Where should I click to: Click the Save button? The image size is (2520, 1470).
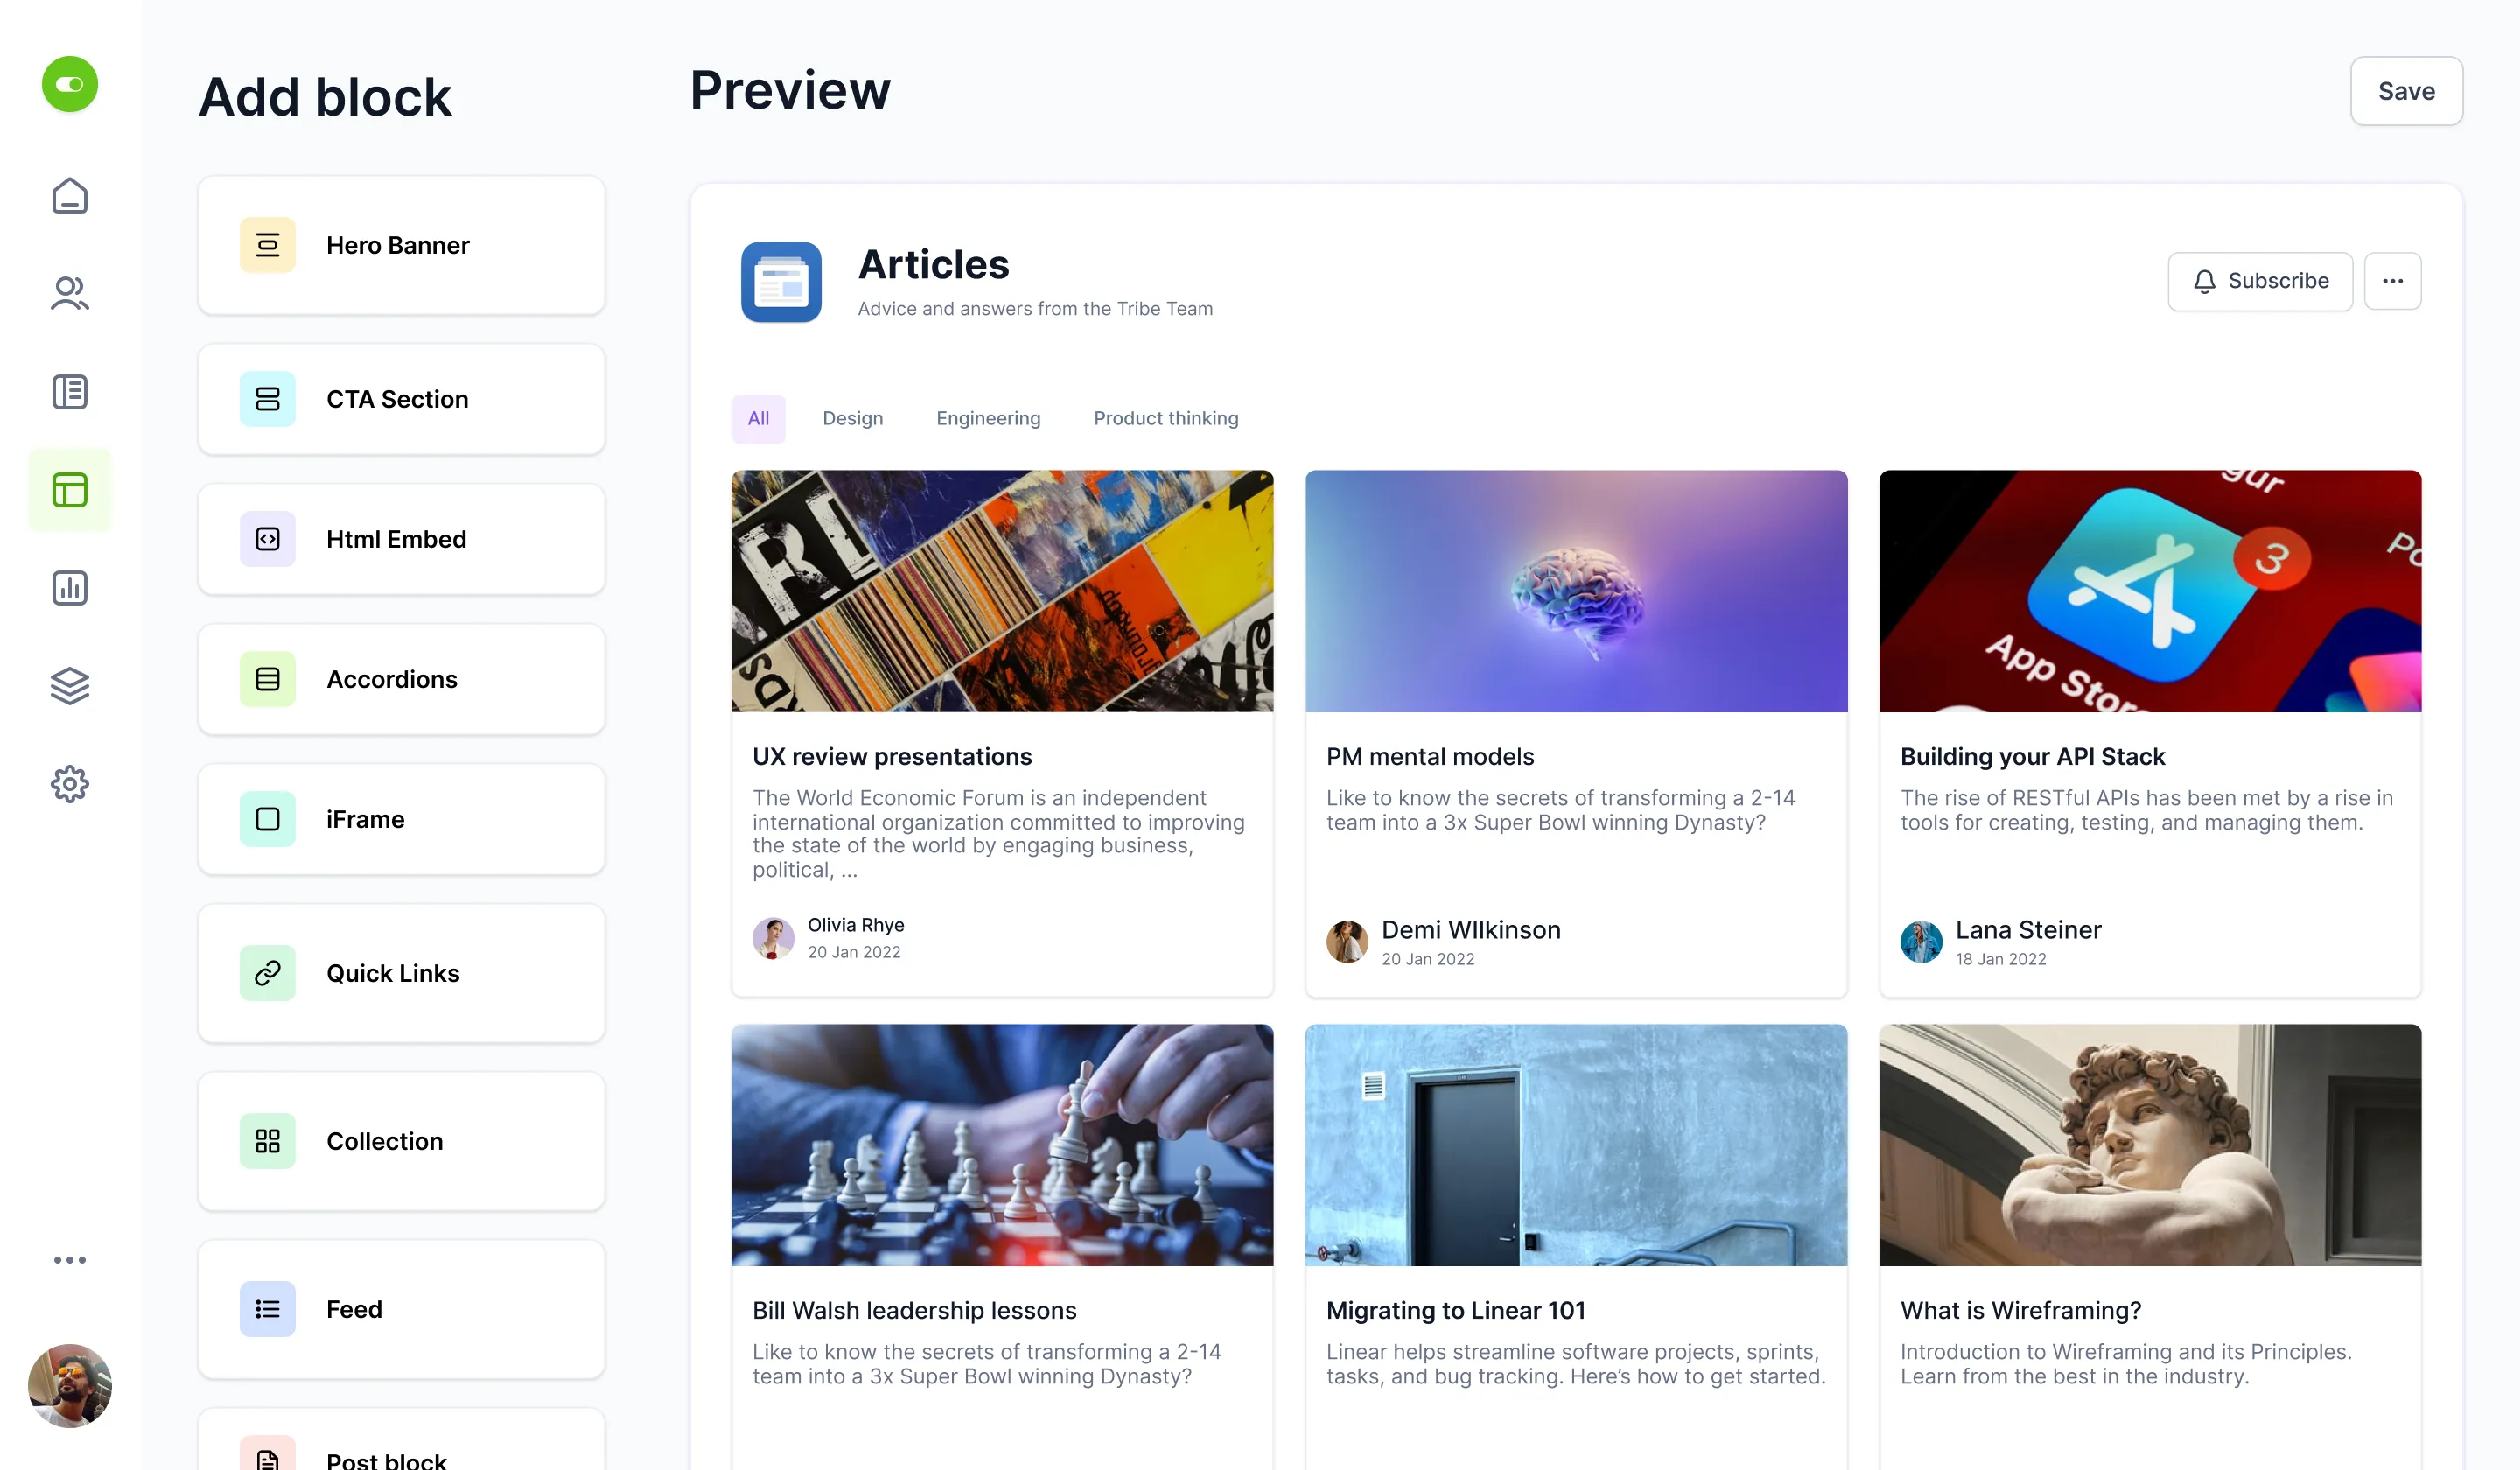point(2406,89)
